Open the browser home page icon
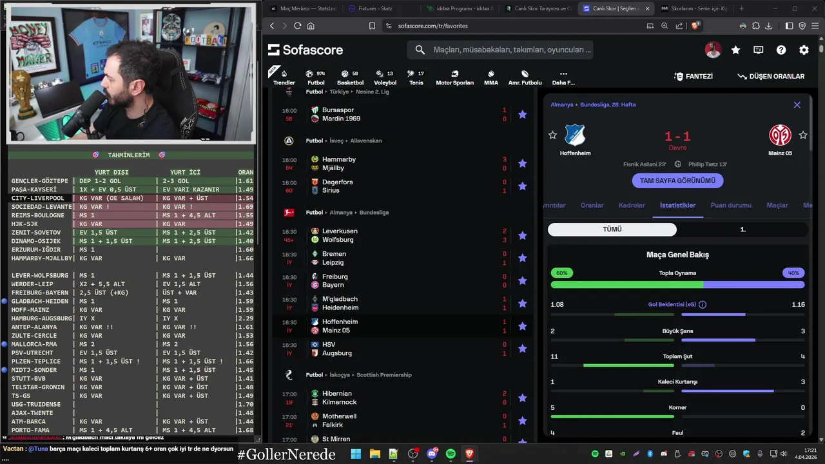 (311, 26)
